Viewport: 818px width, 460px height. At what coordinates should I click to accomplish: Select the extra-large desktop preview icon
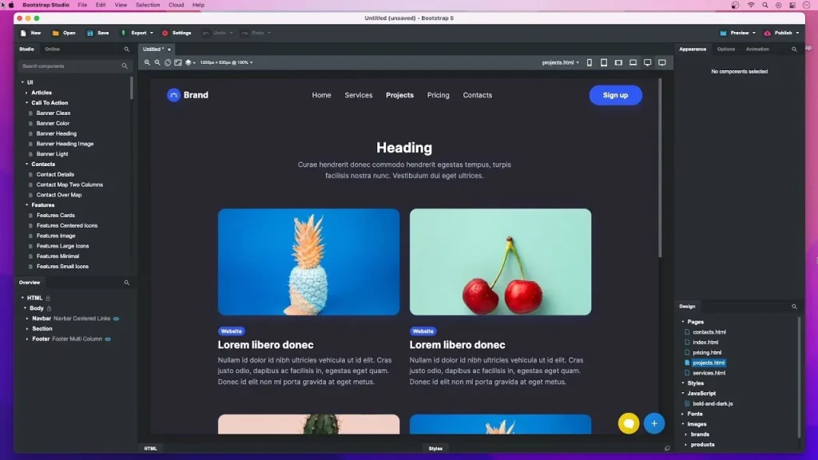tap(662, 62)
